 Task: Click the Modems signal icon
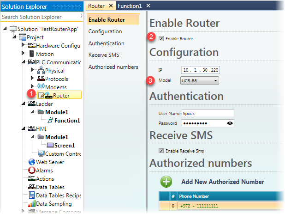point(40,87)
